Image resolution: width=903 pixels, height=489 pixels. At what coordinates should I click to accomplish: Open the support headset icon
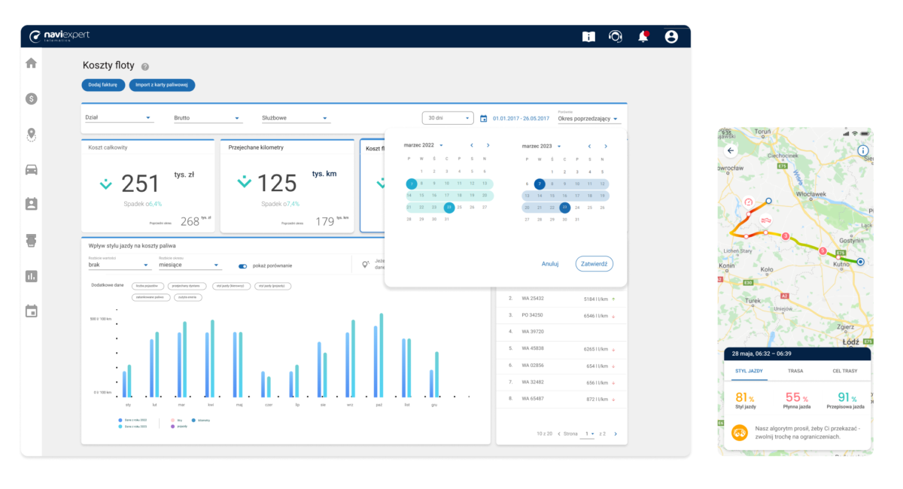(616, 36)
